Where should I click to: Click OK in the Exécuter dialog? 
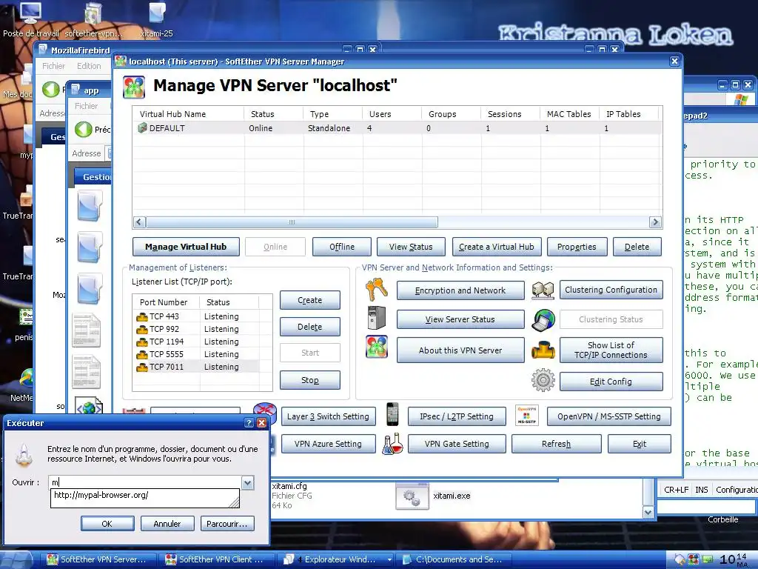107,524
